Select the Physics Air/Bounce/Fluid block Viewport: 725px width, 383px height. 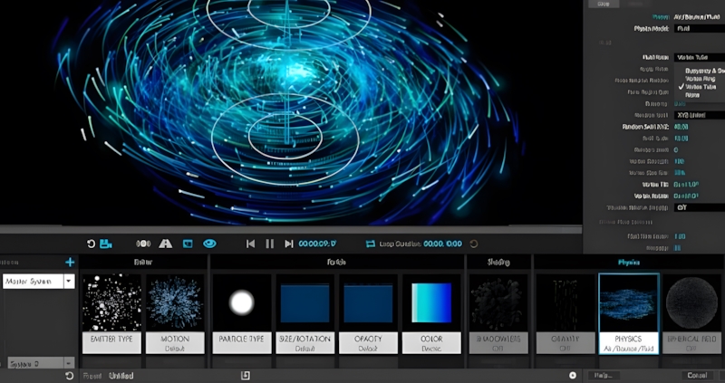tap(628, 313)
